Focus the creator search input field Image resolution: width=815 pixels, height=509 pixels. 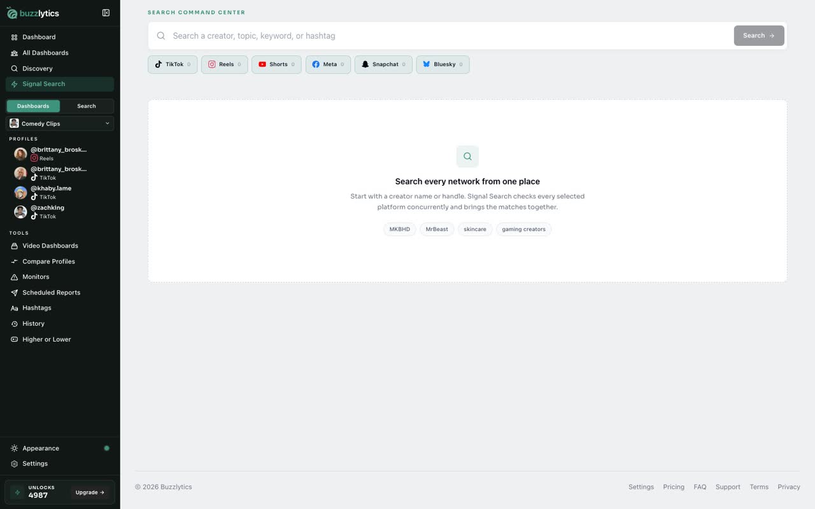(449, 36)
